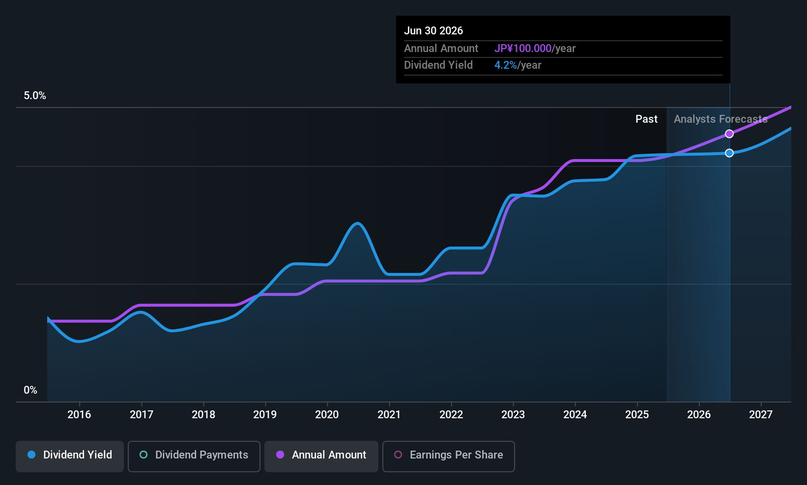Click the pink Earnings Per Share circle icon
This screenshot has height=485, width=807.
click(x=398, y=455)
